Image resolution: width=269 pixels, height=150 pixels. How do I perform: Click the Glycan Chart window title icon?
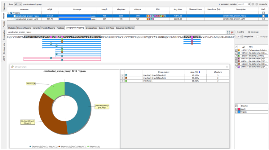click(12, 66)
